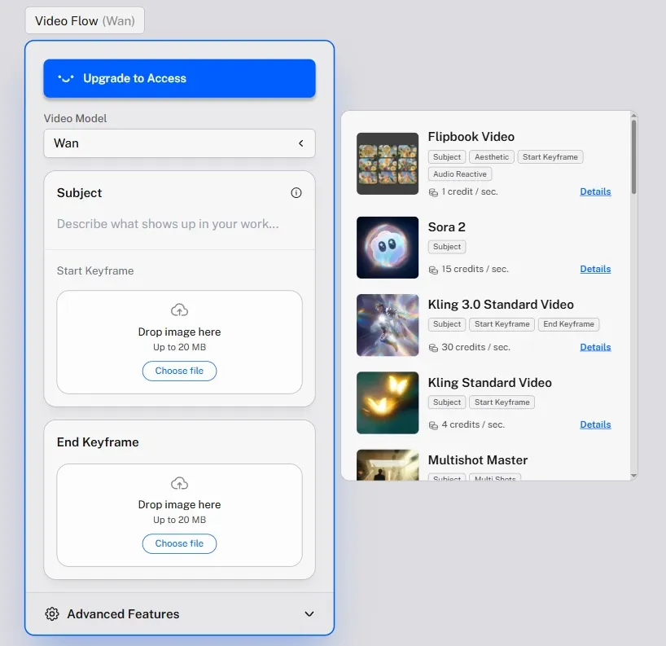Select Multishot Master model title

click(x=477, y=459)
